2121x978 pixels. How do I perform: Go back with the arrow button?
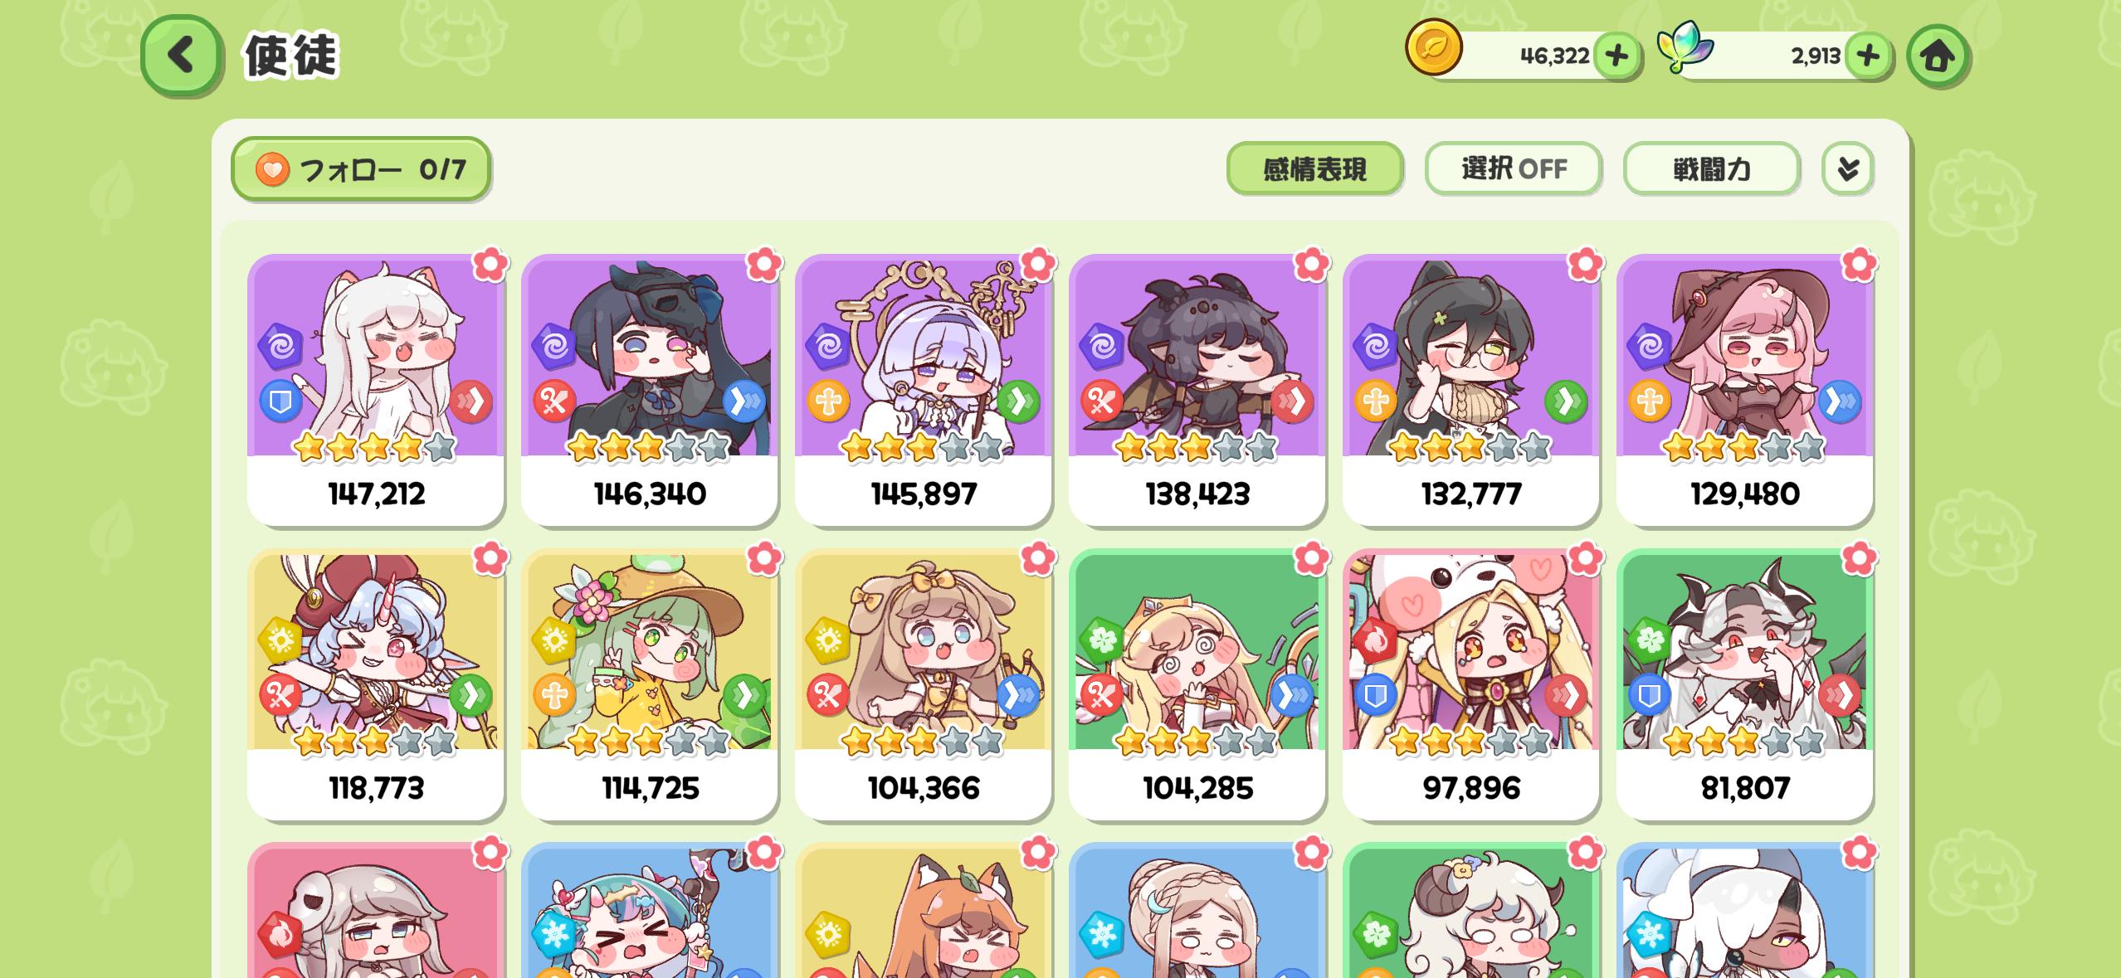pos(181,56)
